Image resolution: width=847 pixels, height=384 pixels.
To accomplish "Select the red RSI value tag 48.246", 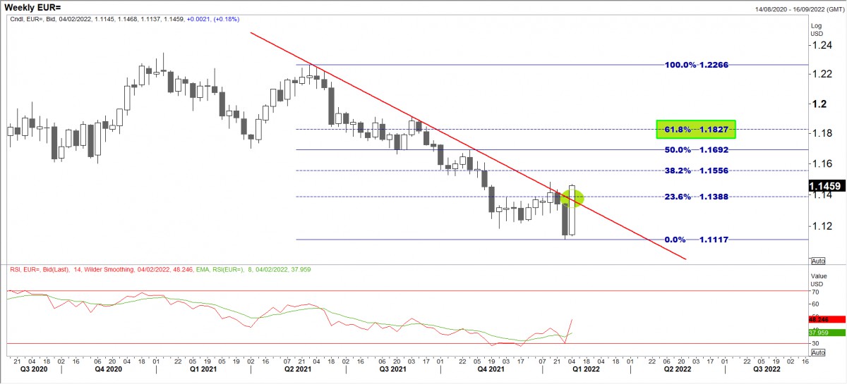I will (x=827, y=318).
